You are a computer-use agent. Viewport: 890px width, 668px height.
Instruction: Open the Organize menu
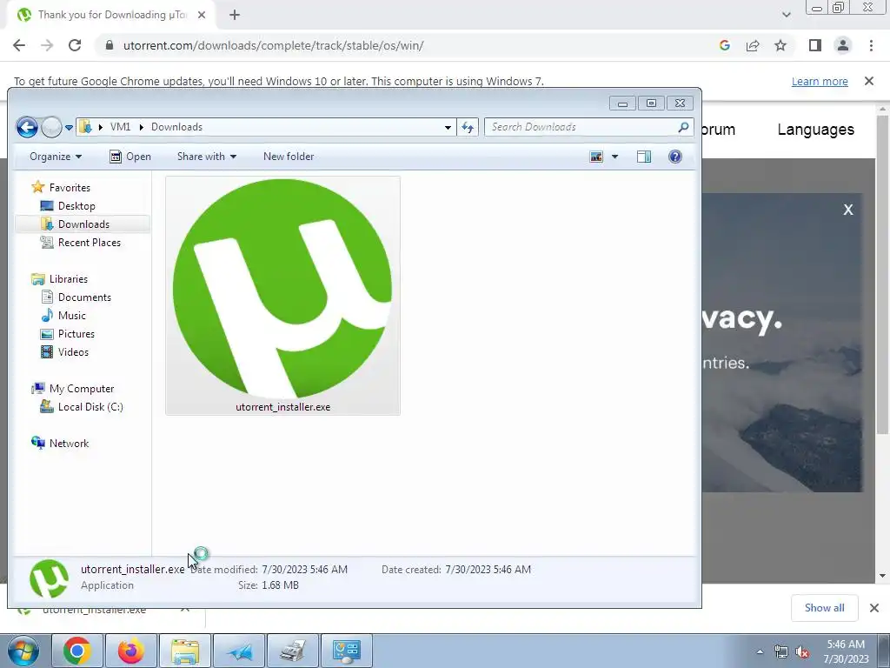point(56,157)
